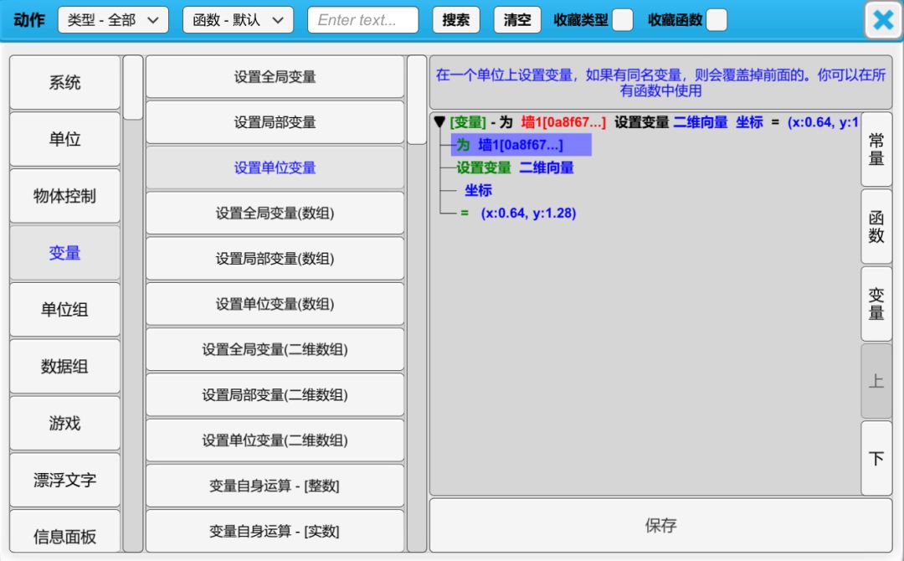
Task: Switch to the 函数 side tab
Action: [876, 226]
